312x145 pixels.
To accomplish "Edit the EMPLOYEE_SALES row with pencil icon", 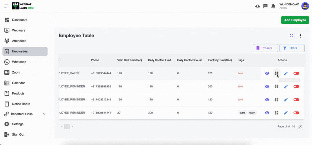I will [286, 73].
